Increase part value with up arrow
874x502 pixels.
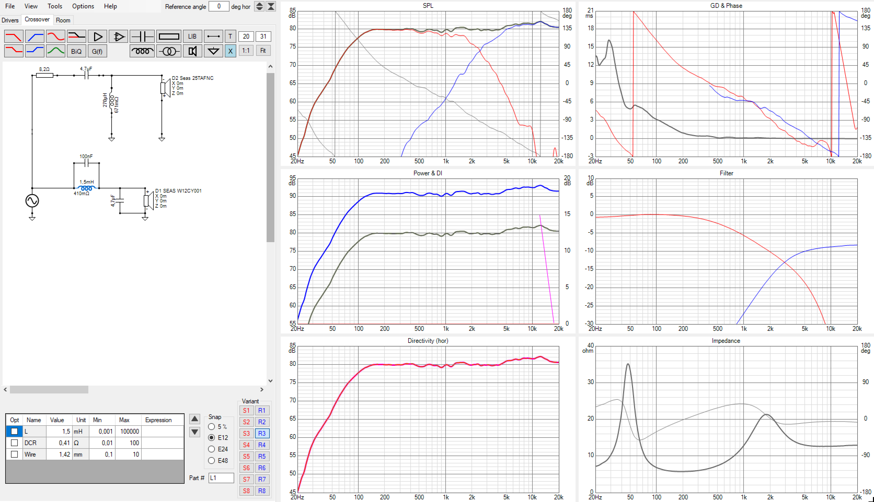pos(195,419)
